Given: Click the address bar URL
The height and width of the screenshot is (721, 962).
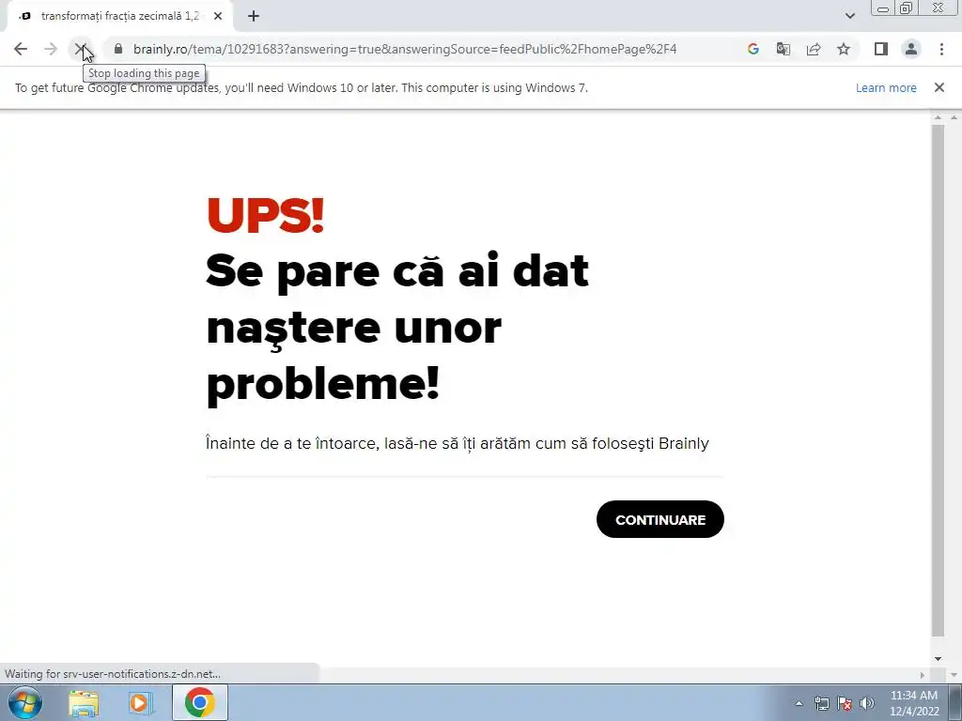Looking at the screenshot, I should click(x=405, y=49).
